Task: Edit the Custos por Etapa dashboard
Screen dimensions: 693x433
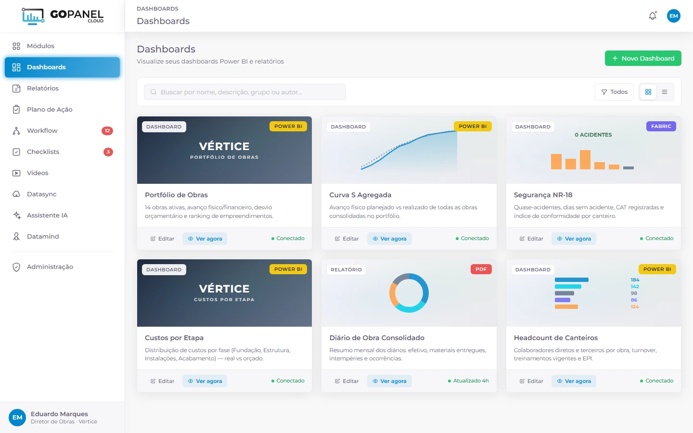Action: pos(163,381)
